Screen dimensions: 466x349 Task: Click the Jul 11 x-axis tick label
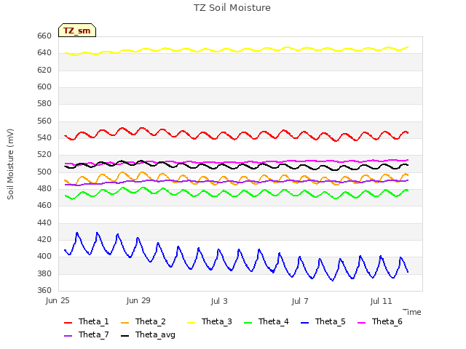tap(382, 301)
